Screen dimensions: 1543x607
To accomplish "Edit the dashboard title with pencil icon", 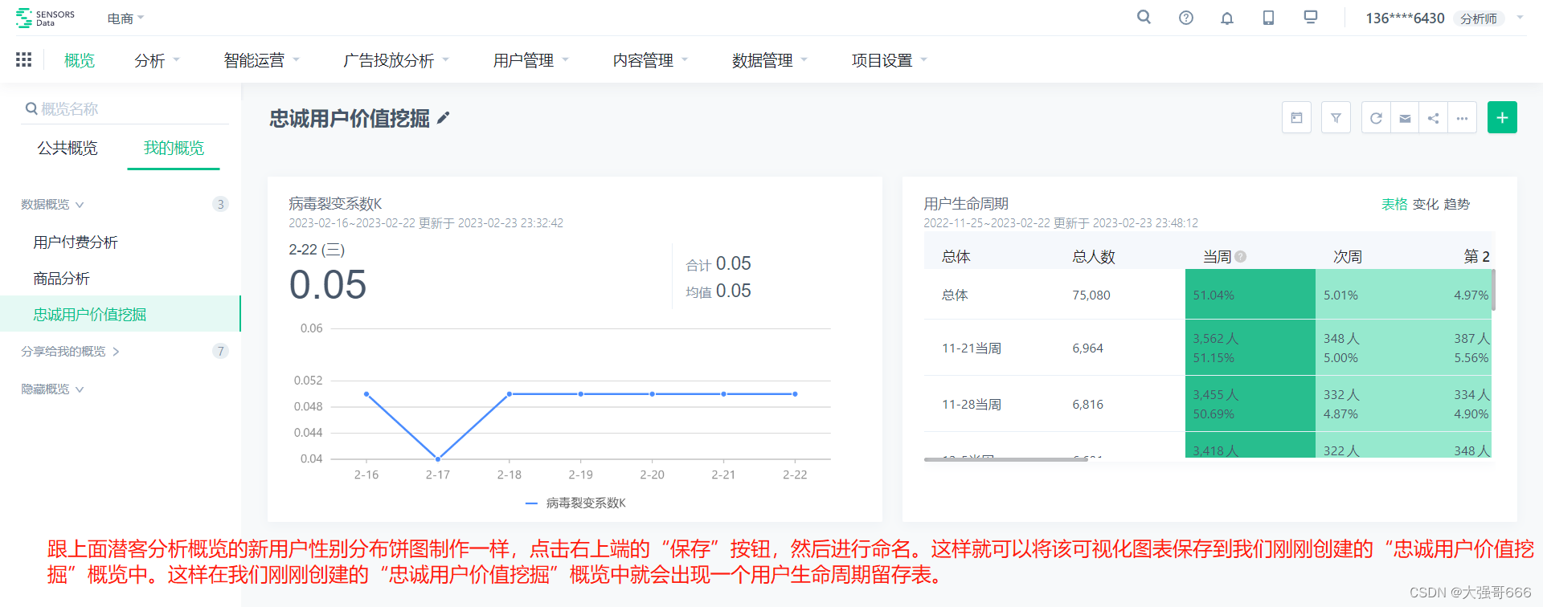I will (x=444, y=118).
